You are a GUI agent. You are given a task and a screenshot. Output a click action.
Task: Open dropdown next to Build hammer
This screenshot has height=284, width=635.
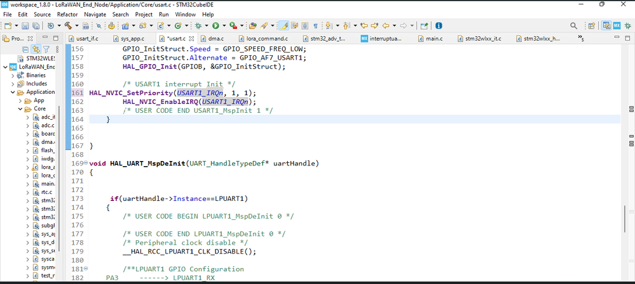(x=76, y=26)
